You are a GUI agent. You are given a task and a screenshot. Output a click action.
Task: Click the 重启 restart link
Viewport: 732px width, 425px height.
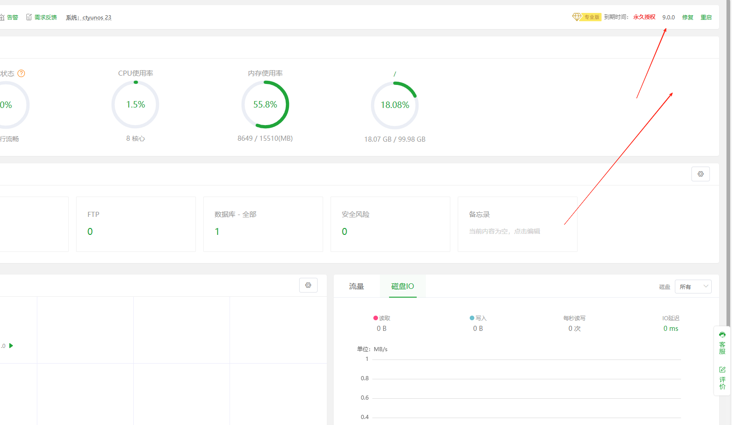point(706,18)
